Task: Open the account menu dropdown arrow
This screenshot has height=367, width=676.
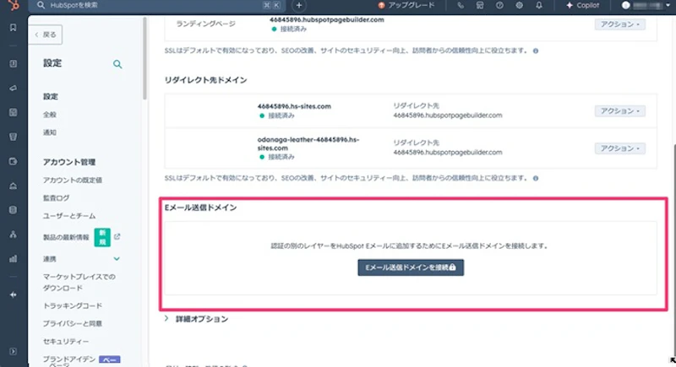Action: click(668, 6)
